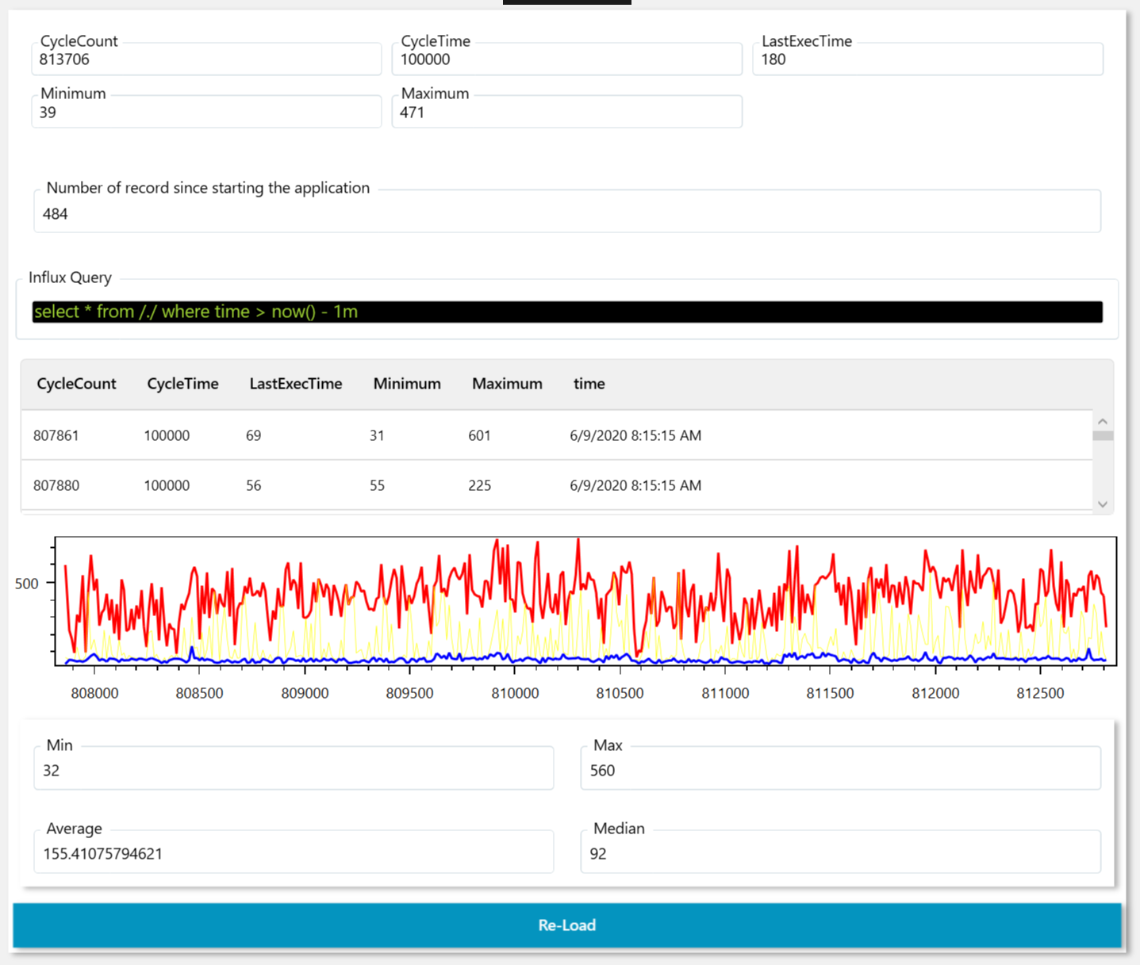Focus the Minimum field with value 39
This screenshot has height=965, width=1140.
point(206,112)
